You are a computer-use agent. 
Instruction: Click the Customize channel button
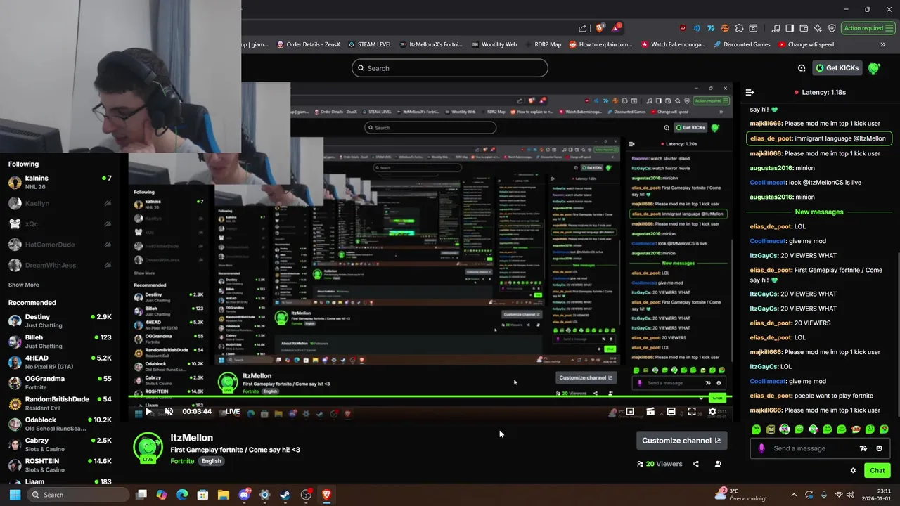[x=681, y=441]
